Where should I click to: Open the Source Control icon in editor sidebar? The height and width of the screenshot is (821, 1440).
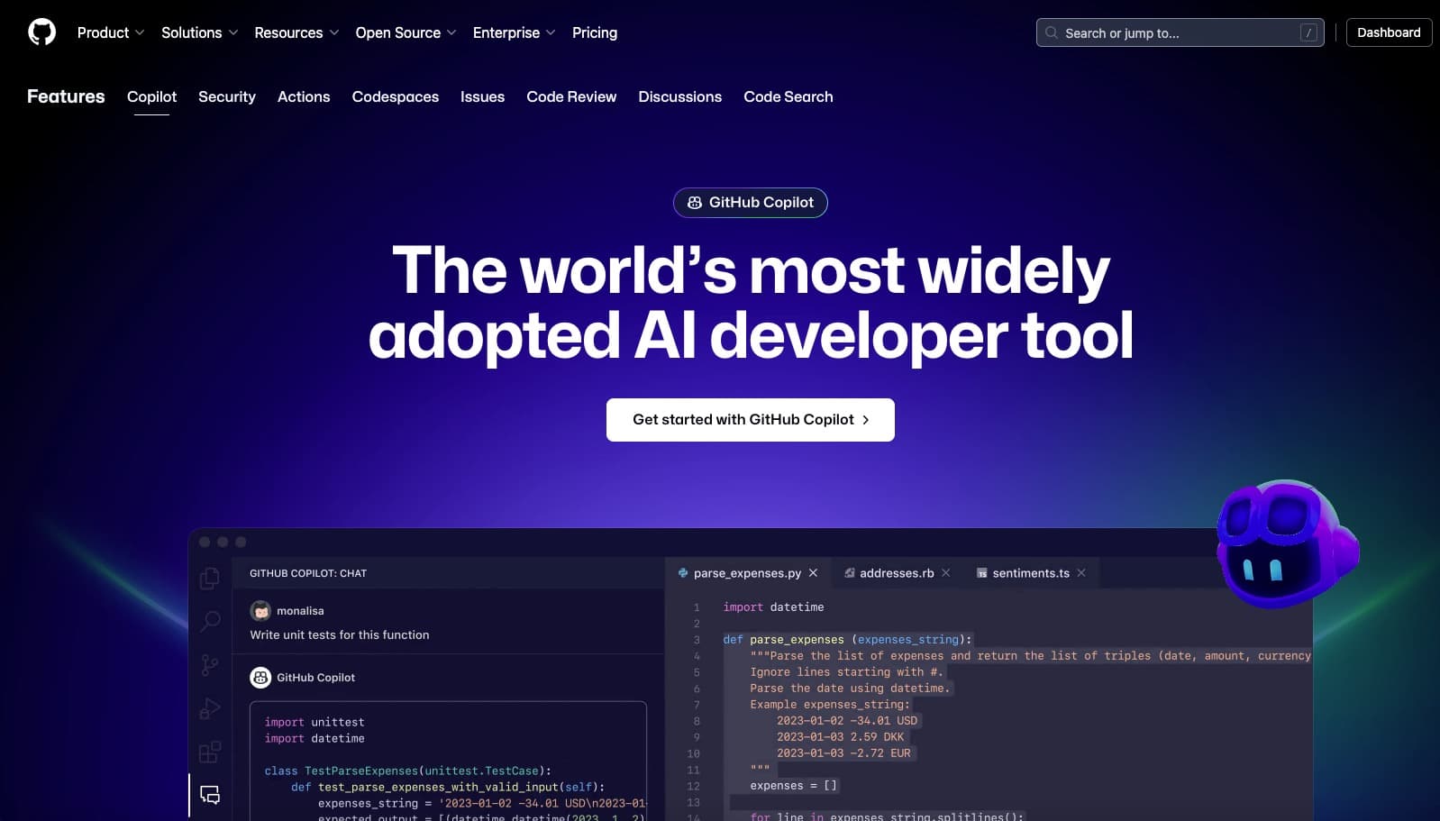tap(210, 665)
